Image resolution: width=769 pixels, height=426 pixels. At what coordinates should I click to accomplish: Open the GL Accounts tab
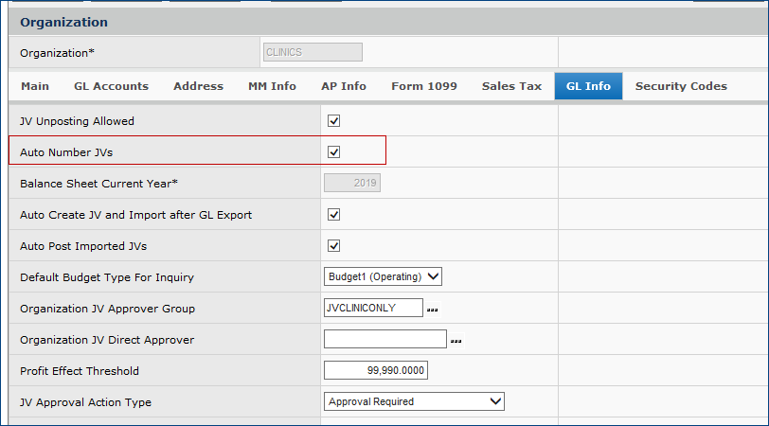pos(111,86)
